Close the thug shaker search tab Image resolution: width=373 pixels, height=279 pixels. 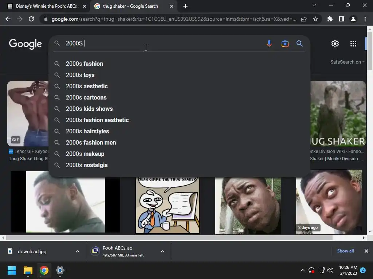[172, 7]
